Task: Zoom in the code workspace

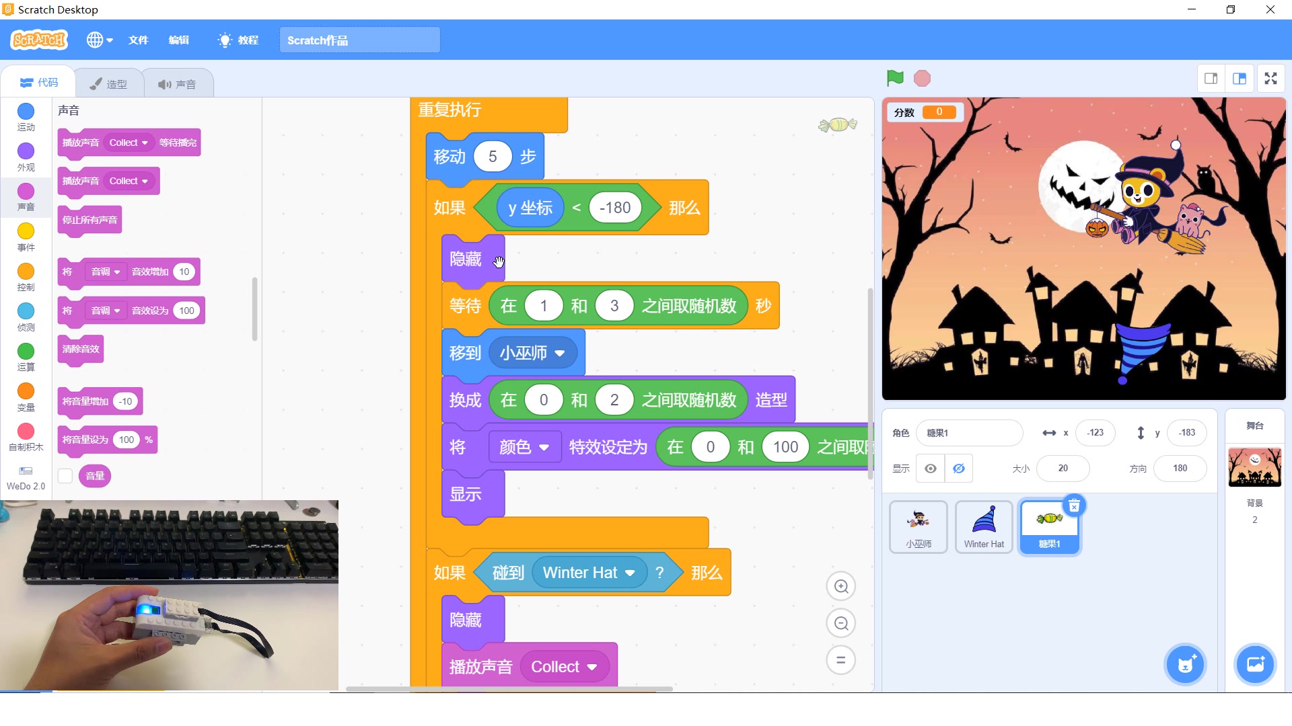Action: [840, 586]
